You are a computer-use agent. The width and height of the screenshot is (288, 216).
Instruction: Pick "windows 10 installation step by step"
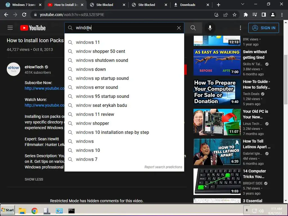(x=124, y=132)
